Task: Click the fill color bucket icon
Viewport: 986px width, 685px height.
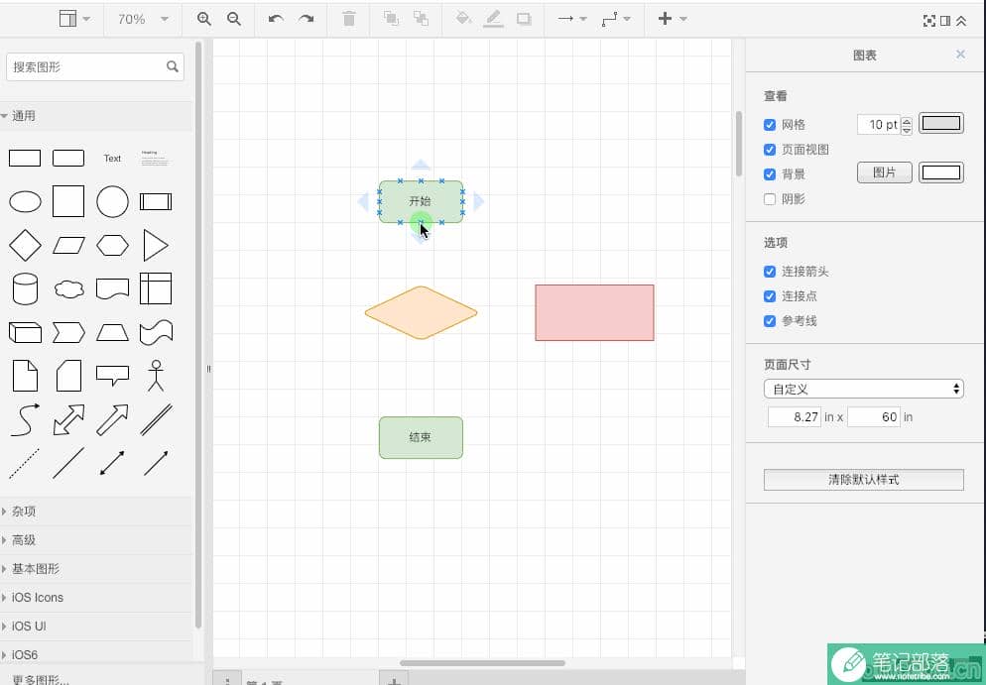Action: tap(463, 19)
